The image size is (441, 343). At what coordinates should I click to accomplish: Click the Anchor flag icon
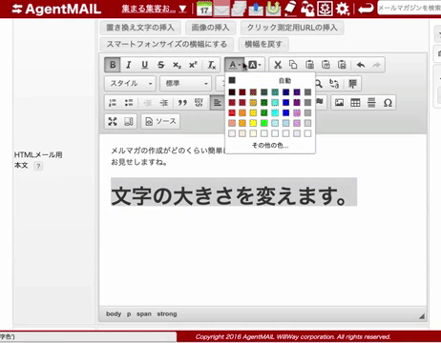tap(320, 102)
